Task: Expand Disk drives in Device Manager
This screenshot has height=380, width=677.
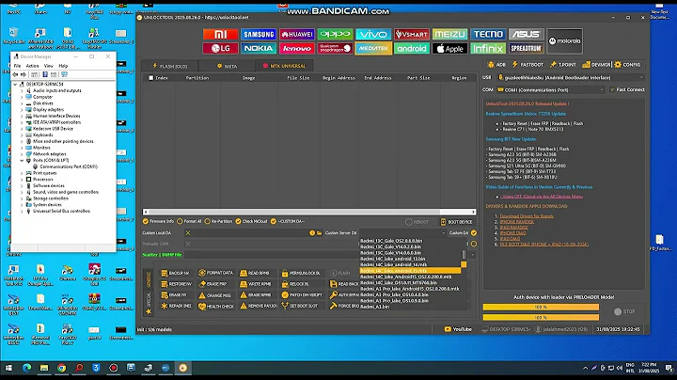Action: (22, 103)
